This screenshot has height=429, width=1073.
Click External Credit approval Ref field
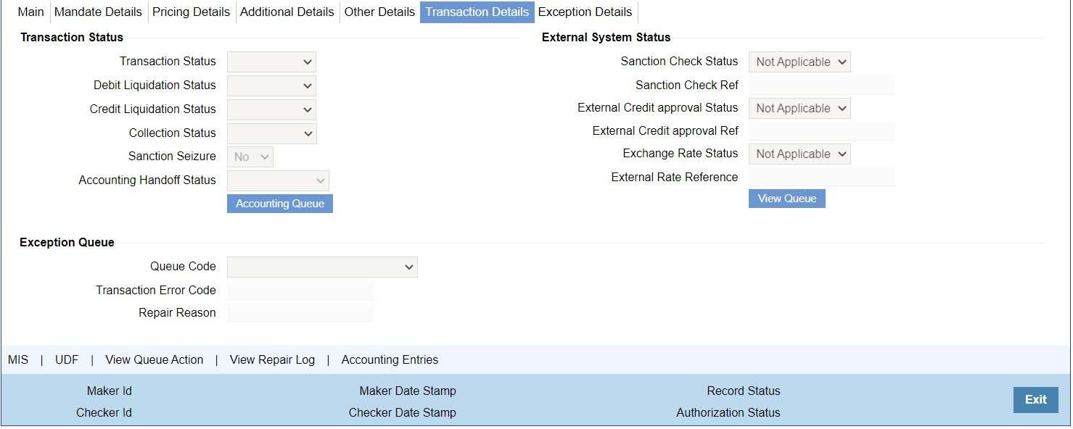point(822,130)
